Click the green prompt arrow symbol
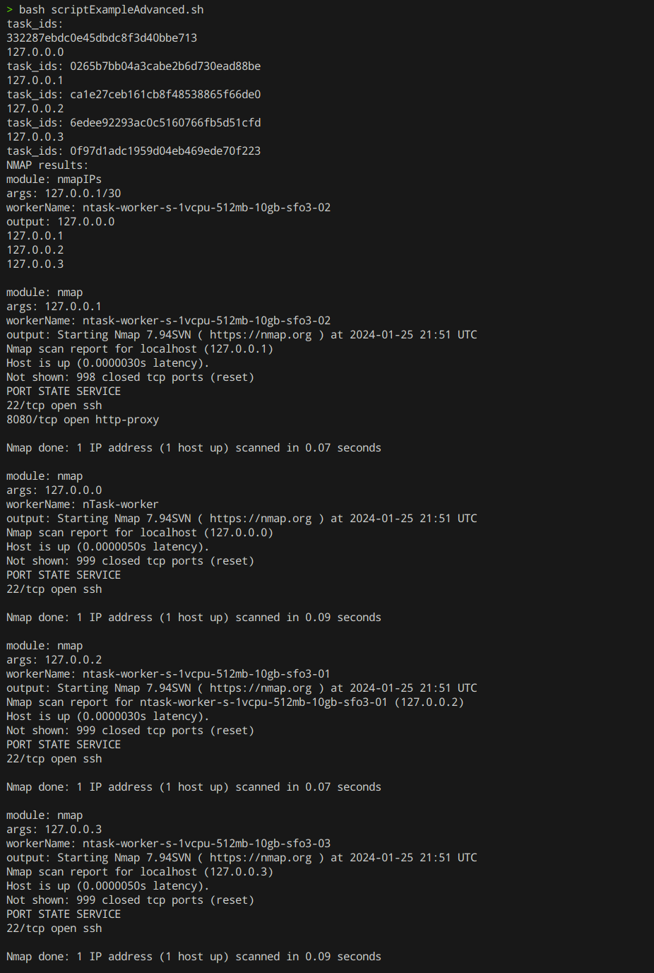Image resolution: width=654 pixels, height=973 pixels. pyautogui.click(x=10, y=10)
